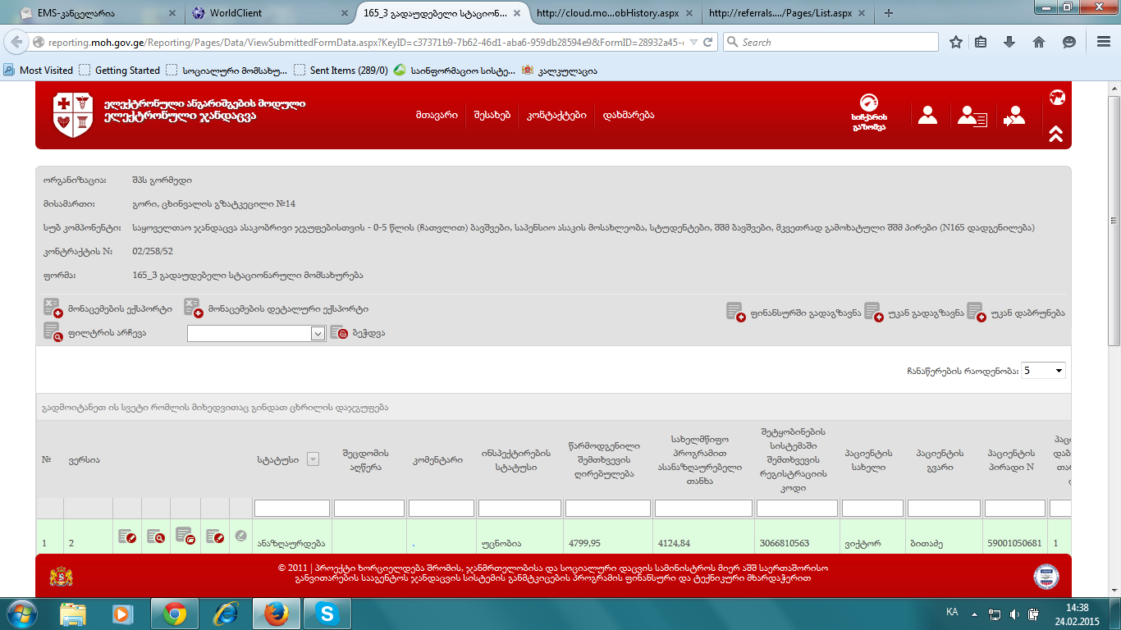The height and width of the screenshot is (630, 1121).
Task: Click the single user profile icon in header
Action: click(x=927, y=116)
